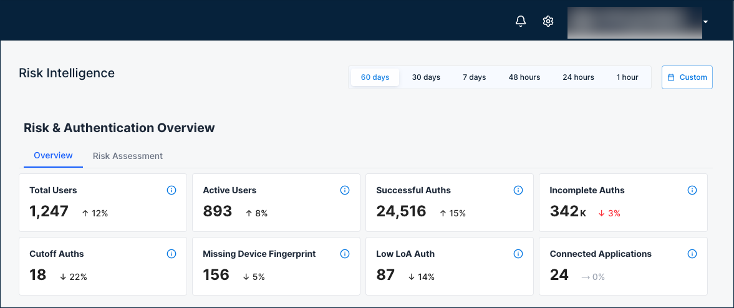The image size is (734, 308).
Task: Open the notifications bell icon
Action: [x=521, y=22]
